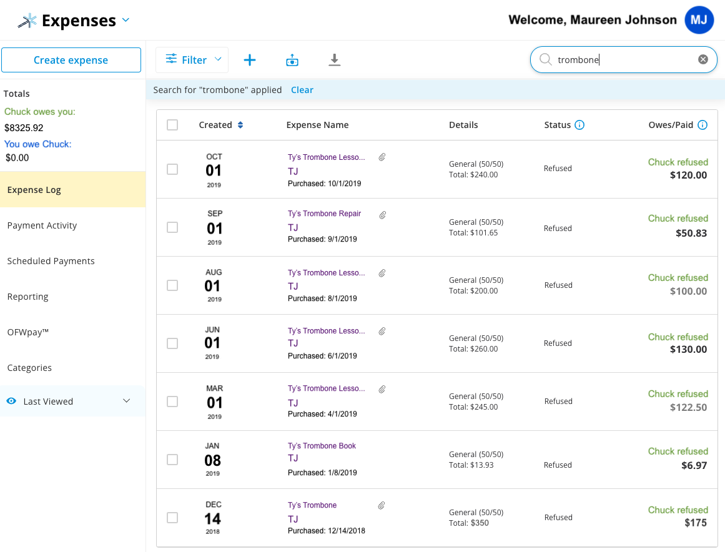
Task: Click the eye icon beside Last Viewed
Action: click(x=12, y=401)
